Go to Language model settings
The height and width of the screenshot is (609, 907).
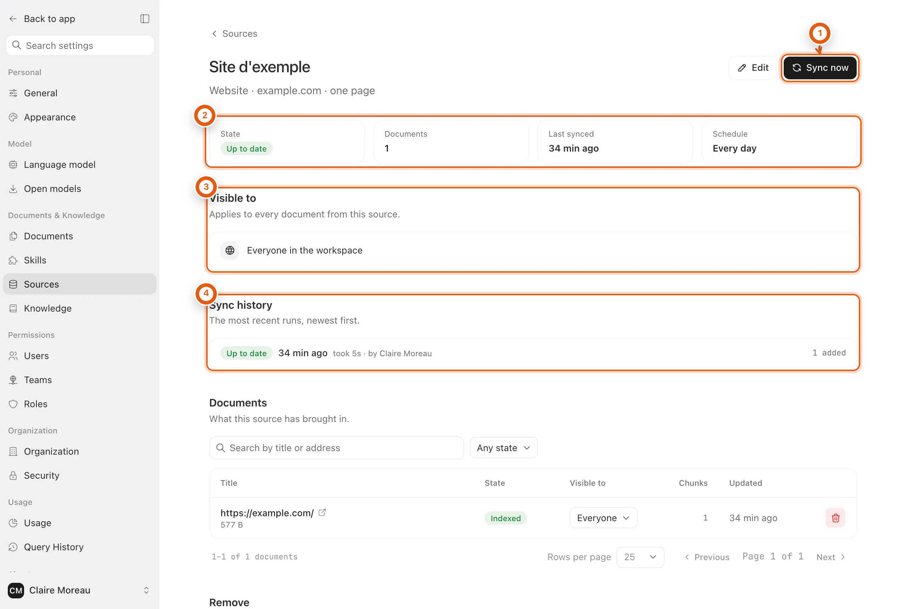pos(80,165)
